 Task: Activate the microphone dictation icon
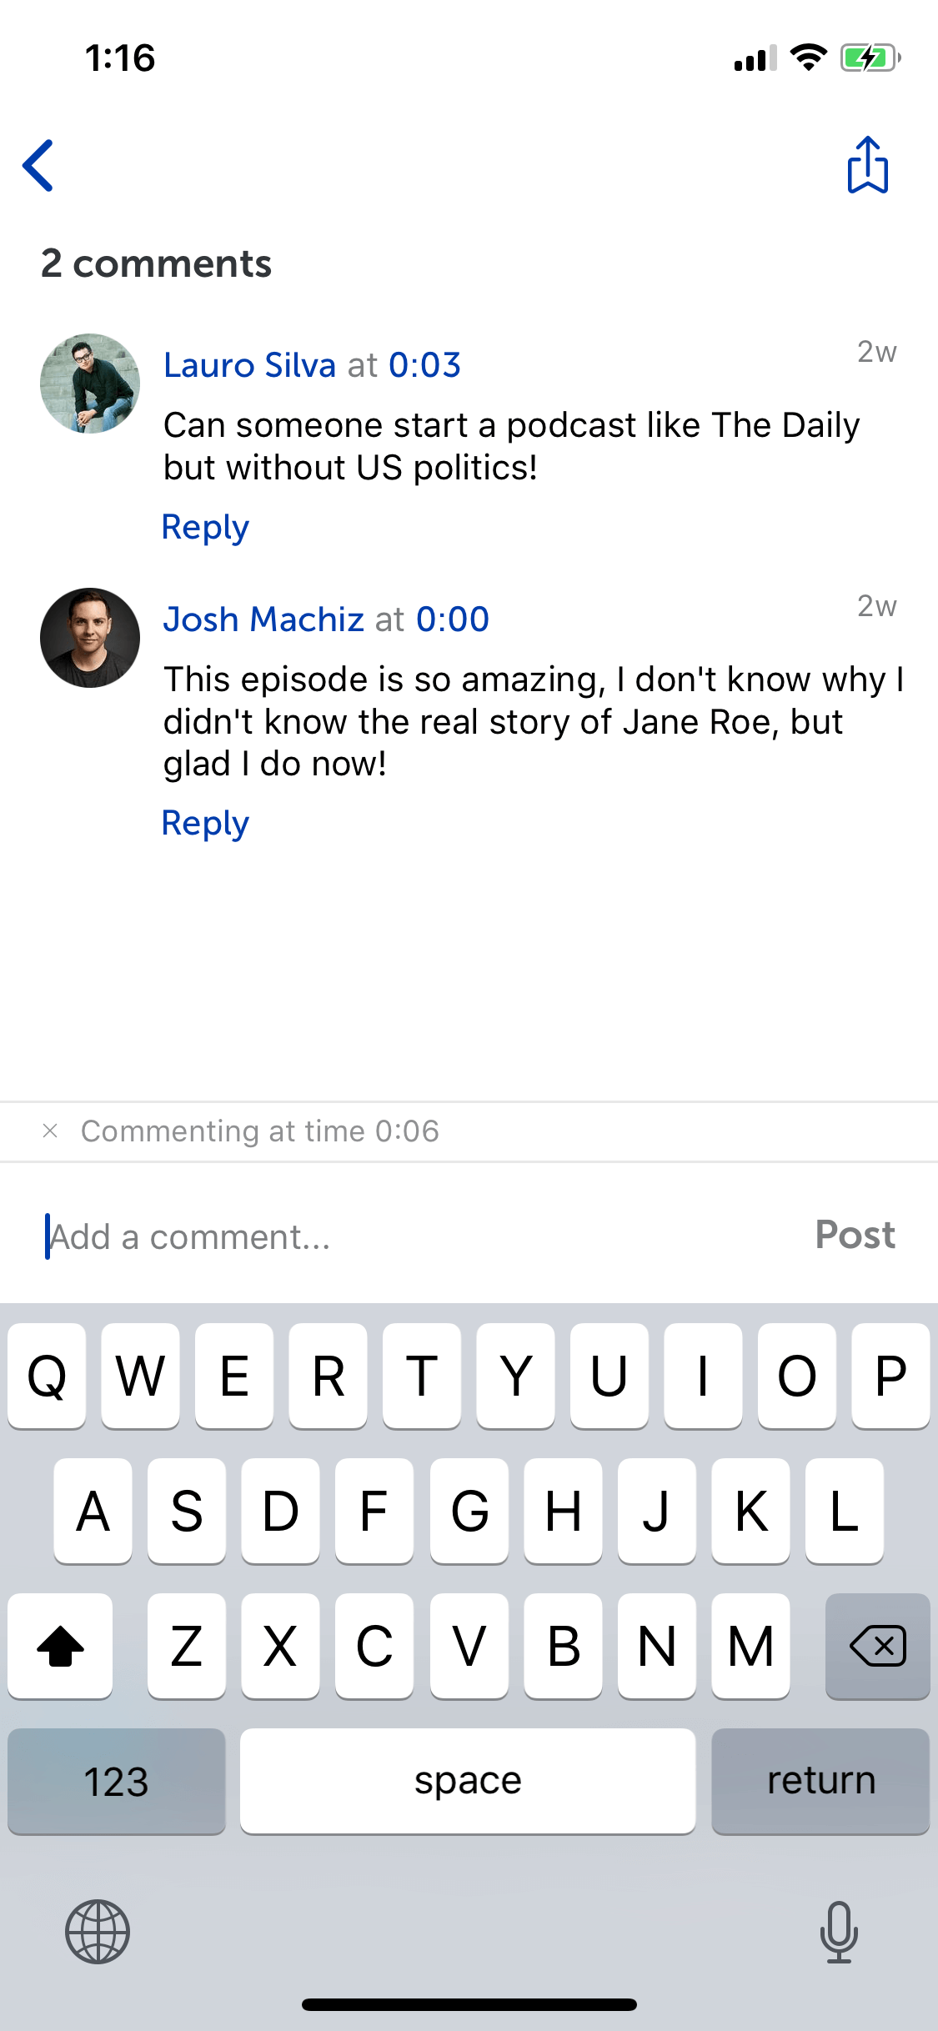tap(839, 1932)
